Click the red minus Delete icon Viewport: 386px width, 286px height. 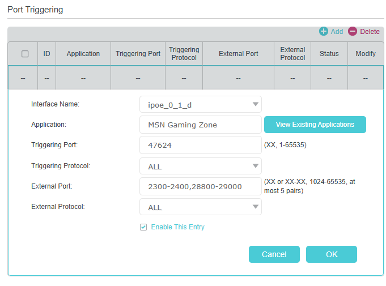click(352, 31)
